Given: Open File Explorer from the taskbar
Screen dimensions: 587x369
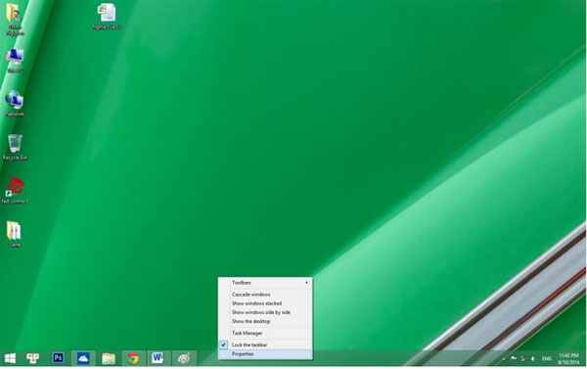Looking at the screenshot, I should point(109,358).
